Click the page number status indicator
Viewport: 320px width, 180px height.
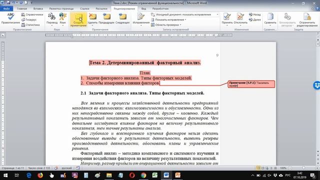click(13, 168)
